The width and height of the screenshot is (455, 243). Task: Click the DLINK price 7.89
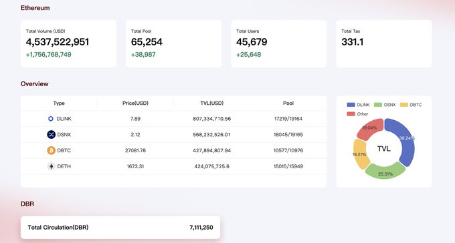coord(135,119)
